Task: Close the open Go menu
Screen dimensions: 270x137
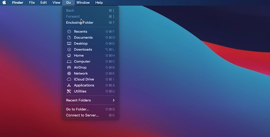Action: (69, 2)
